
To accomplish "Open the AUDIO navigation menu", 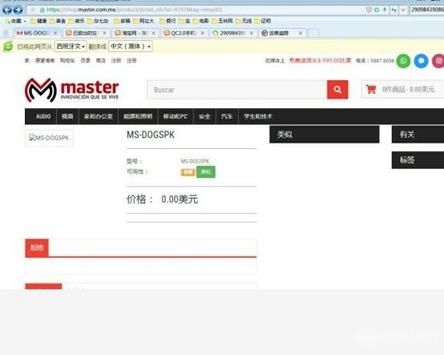I will 43,116.
